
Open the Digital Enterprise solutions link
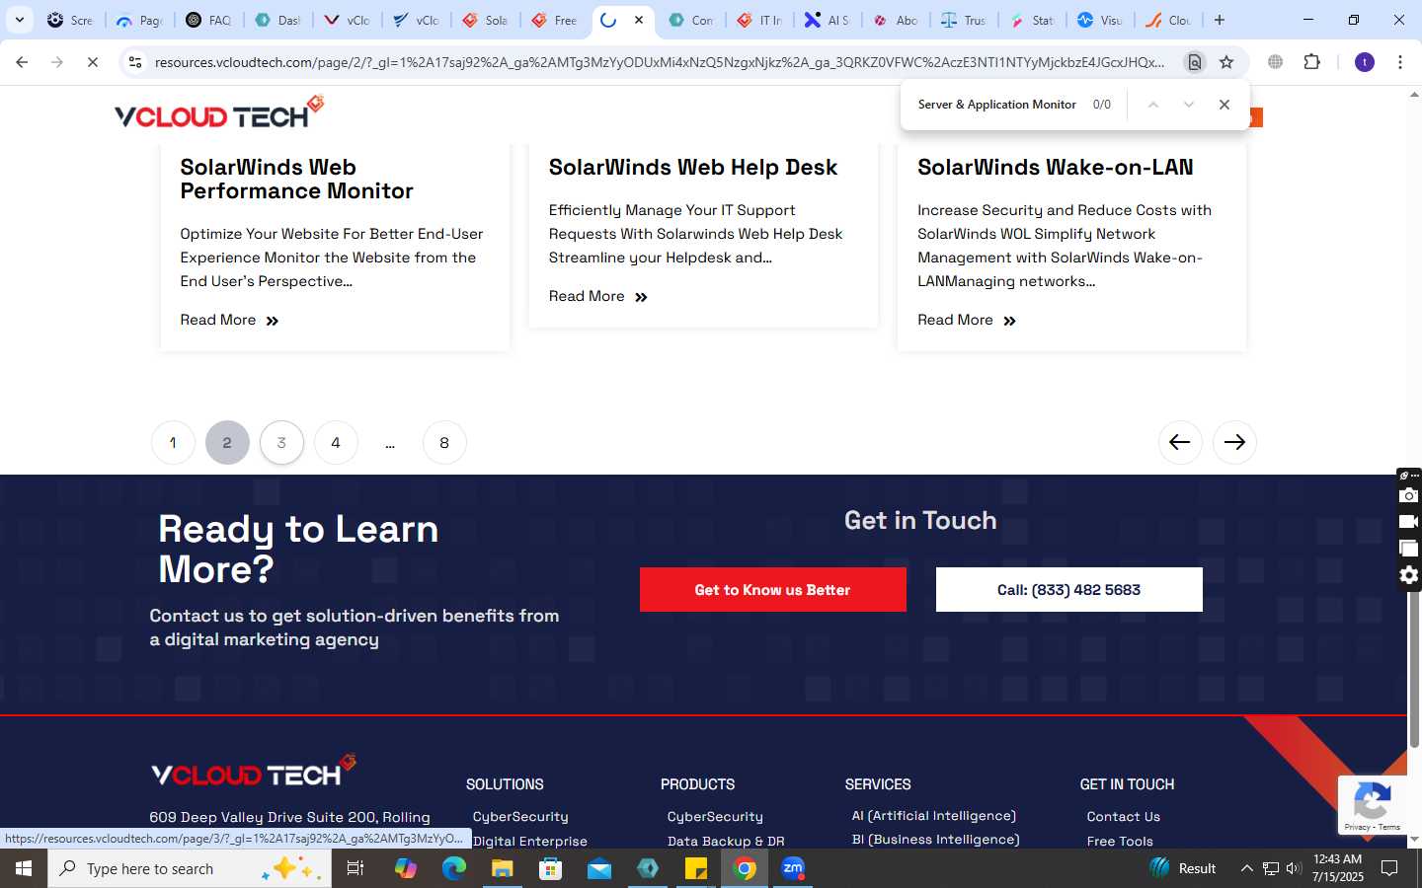pyautogui.click(x=530, y=841)
